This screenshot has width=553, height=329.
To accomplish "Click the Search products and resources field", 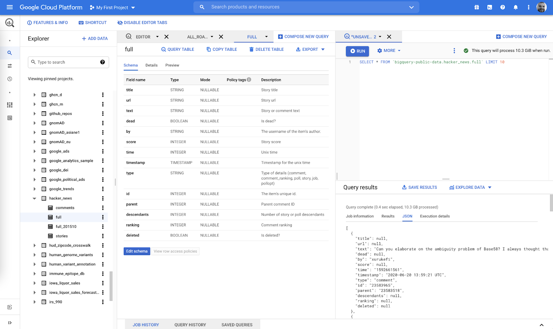I will [306, 7].
